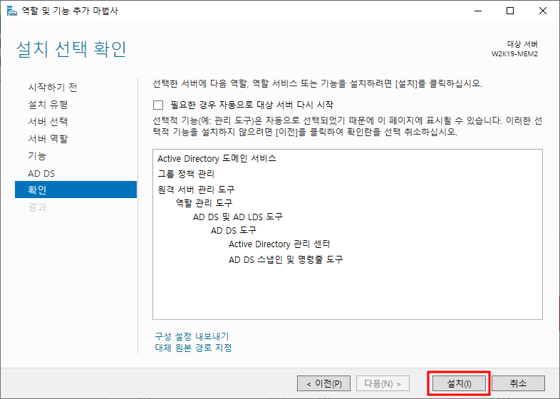Screen dimensions: 560x399
Task: Click Active Directory 관리 센터 entry
Action: point(279,244)
